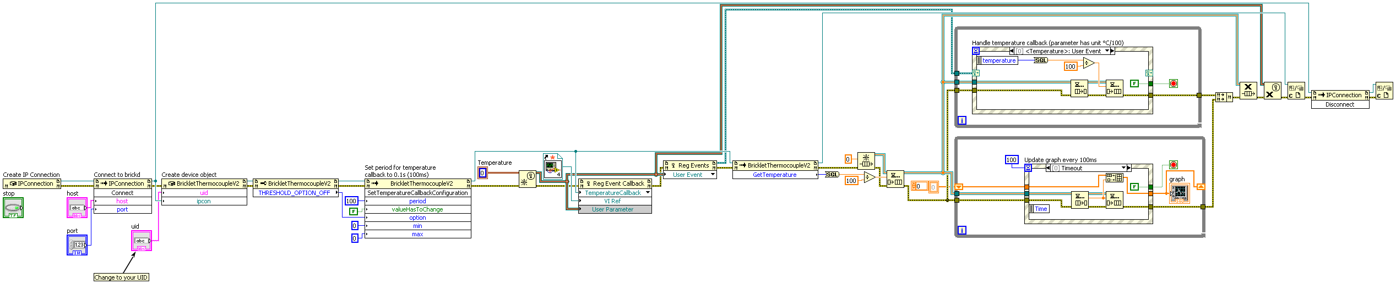1396x284 pixels.
Task: Toggle False constant in Timeout event case
Action: [1134, 187]
